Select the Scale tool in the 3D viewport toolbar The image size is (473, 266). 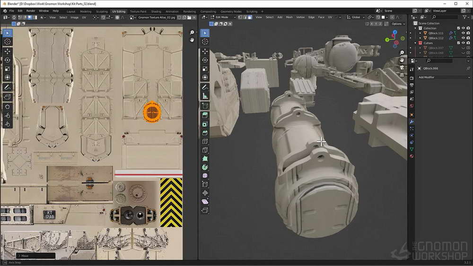[x=205, y=69]
